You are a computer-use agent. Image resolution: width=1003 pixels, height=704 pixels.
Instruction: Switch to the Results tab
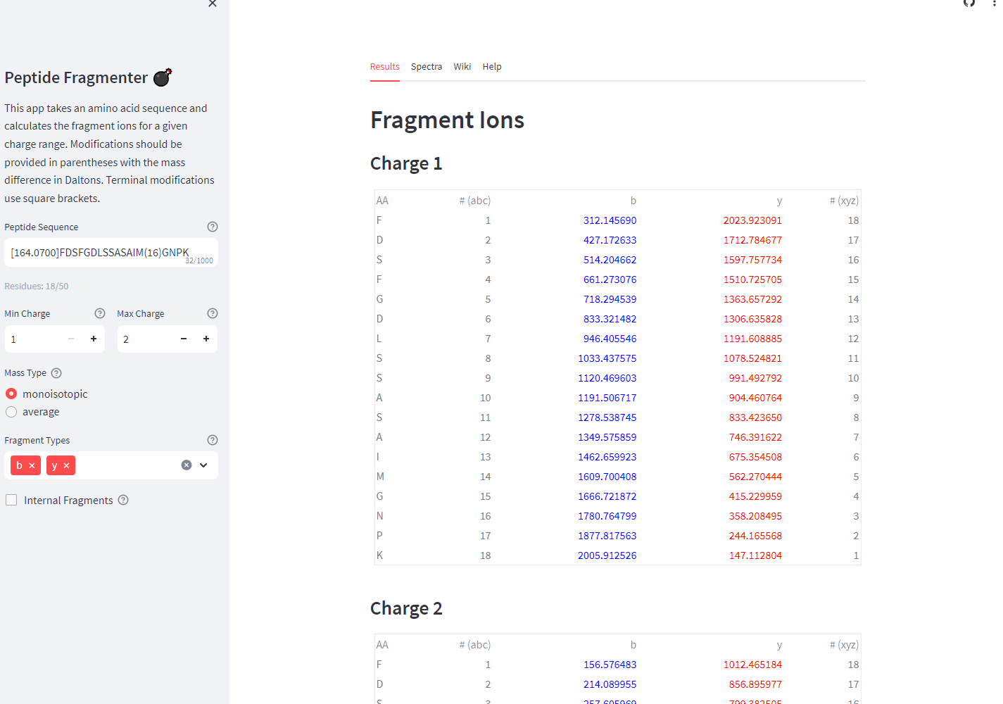click(385, 67)
